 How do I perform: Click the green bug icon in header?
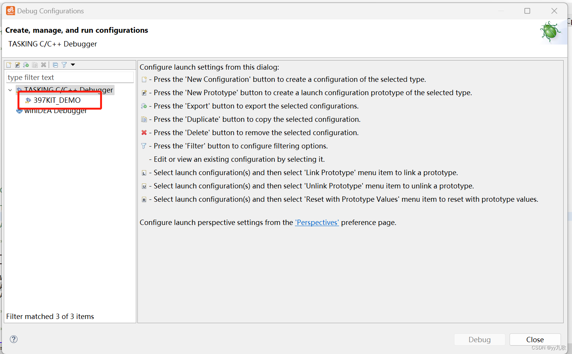pyautogui.click(x=550, y=32)
